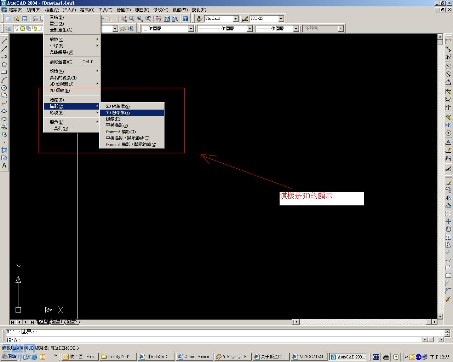Open a file with the Open icon
Image resolution: width=453 pixels, height=362 pixels.
point(17,19)
